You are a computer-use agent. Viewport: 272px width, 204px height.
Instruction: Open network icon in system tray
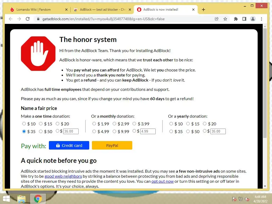coord(240,199)
